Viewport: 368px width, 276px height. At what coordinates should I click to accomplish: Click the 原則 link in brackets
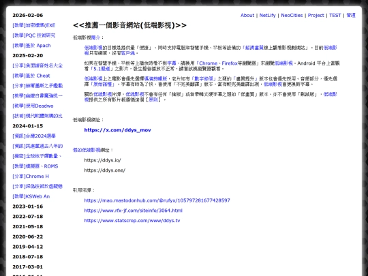tap(153, 99)
